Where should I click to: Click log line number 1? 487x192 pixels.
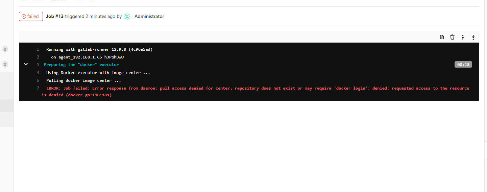point(38,49)
